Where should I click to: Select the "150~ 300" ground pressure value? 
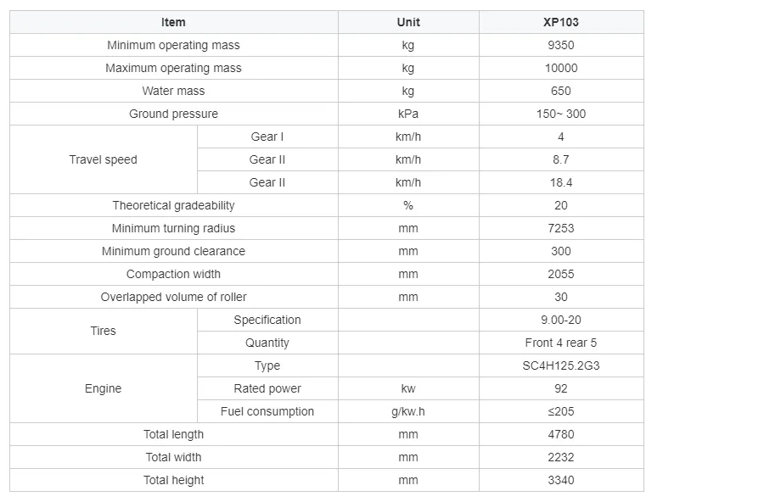tap(561, 114)
